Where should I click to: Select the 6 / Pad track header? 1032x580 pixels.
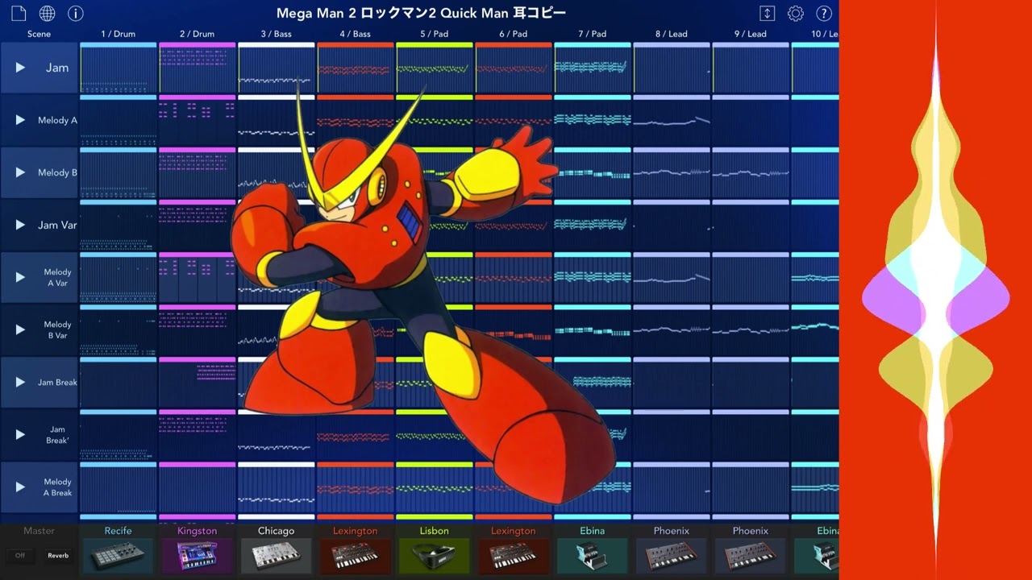point(513,34)
